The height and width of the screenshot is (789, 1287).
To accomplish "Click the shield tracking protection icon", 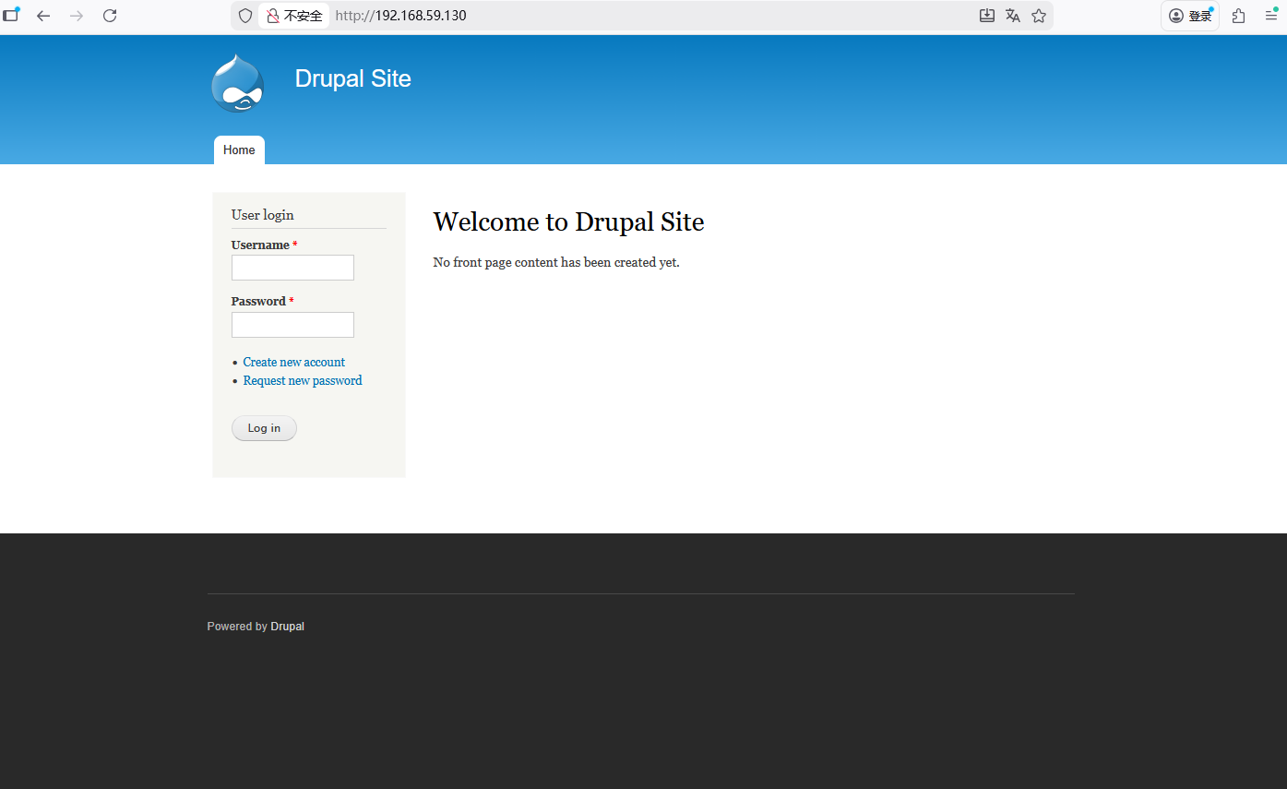I will (x=245, y=16).
